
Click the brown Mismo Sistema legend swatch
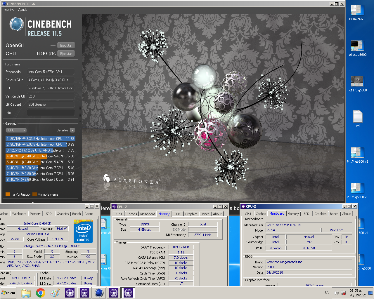point(35,194)
